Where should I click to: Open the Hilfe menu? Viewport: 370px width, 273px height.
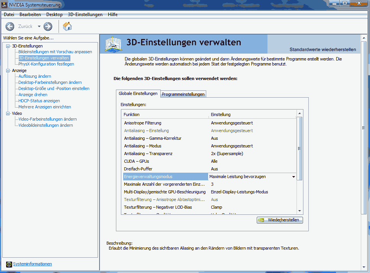coord(113,15)
